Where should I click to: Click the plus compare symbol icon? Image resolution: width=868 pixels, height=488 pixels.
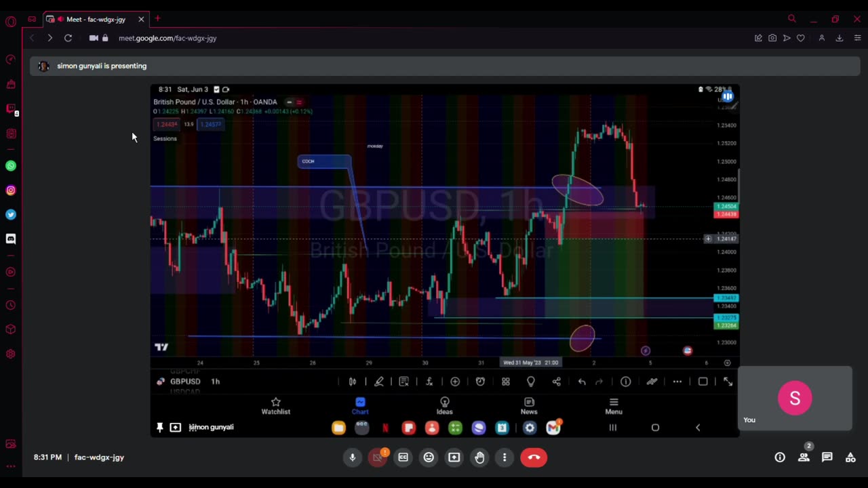click(455, 382)
